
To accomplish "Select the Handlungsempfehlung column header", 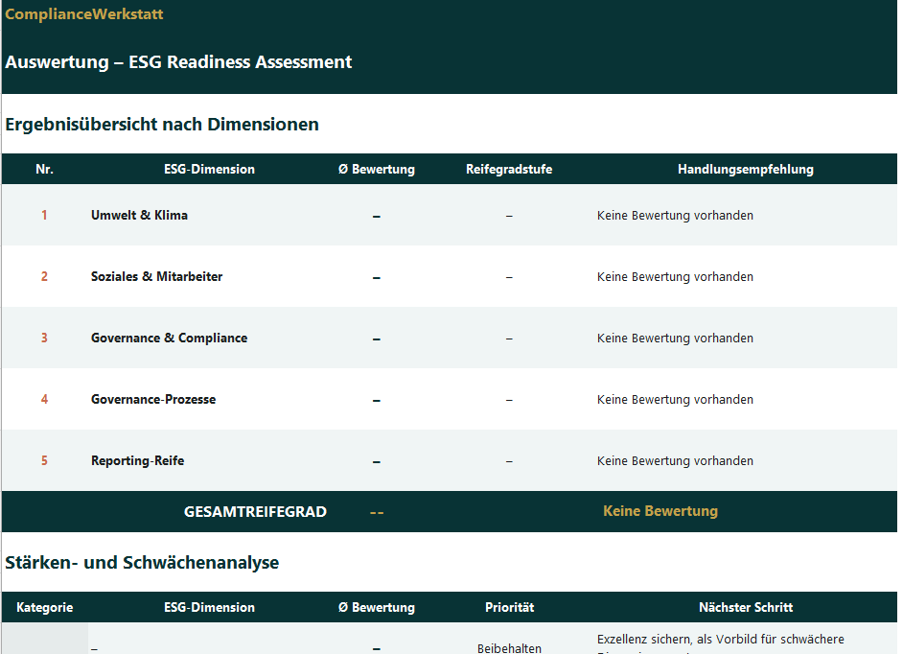I will coord(745,170).
